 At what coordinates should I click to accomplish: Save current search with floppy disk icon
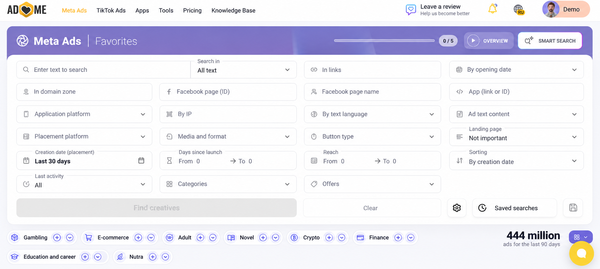(573, 208)
